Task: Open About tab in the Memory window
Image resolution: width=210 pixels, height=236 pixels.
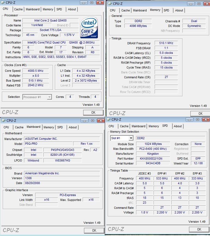Action: point(179,10)
